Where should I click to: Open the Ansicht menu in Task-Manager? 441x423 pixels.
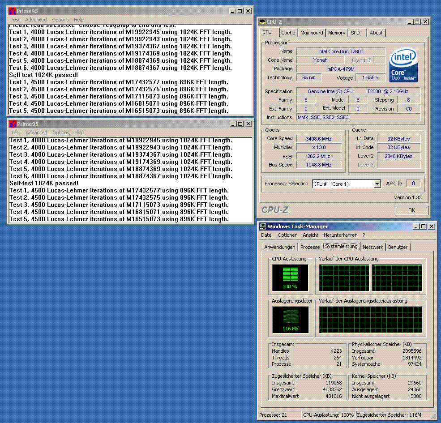[x=311, y=235]
